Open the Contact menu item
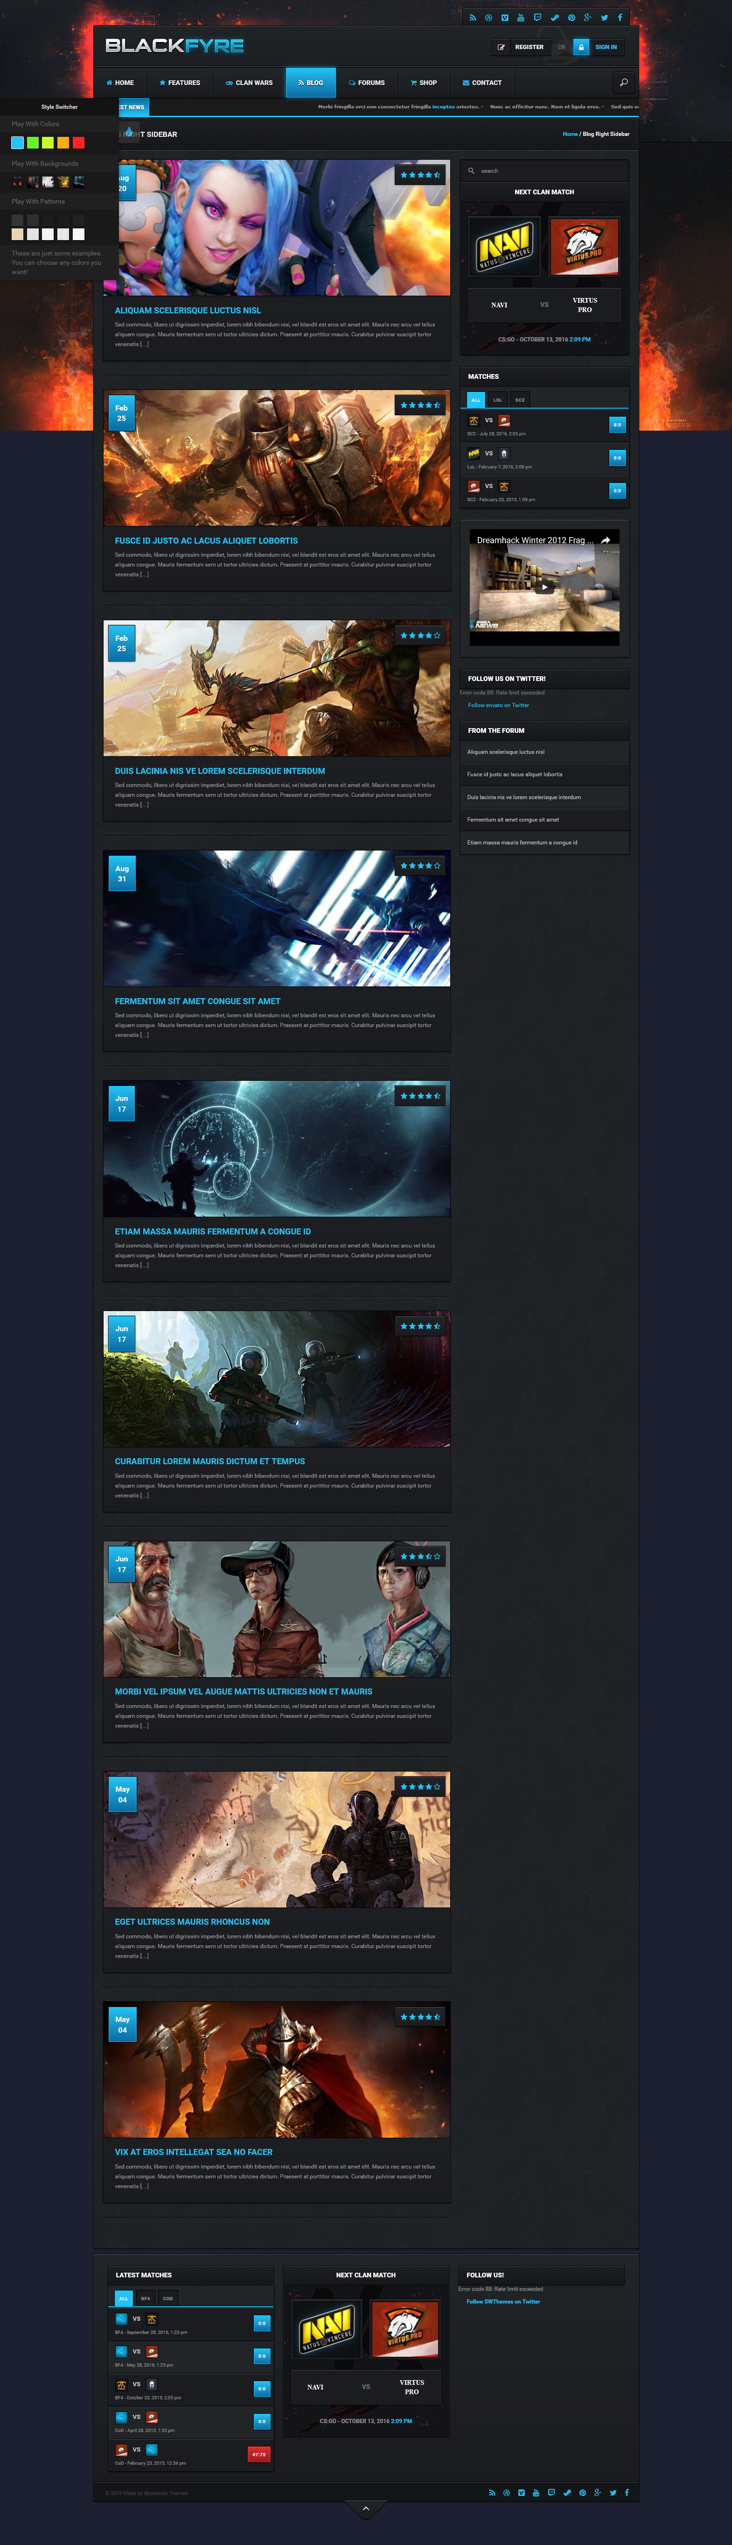This screenshot has height=2545, width=732. (x=481, y=83)
